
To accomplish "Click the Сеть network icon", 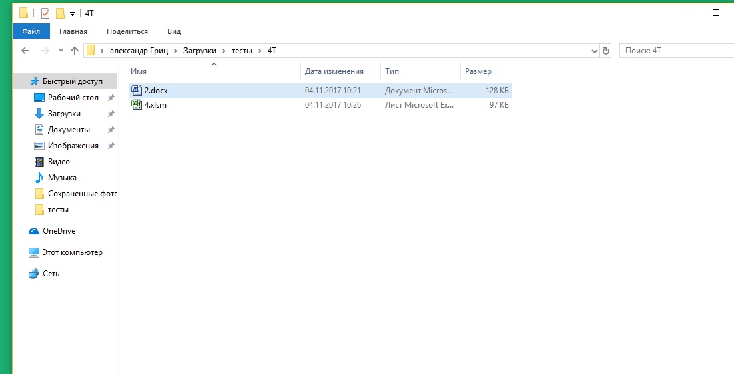I will point(34,274).
